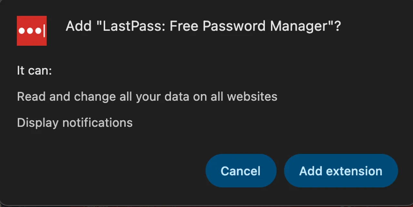Click the "It can:" label
This screenshot has width=413, height=207.
pyautogui.click(x=34, y=71)
